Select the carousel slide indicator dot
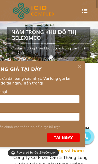Viewport: 98px width, 164px height. [x=51, y=57]
